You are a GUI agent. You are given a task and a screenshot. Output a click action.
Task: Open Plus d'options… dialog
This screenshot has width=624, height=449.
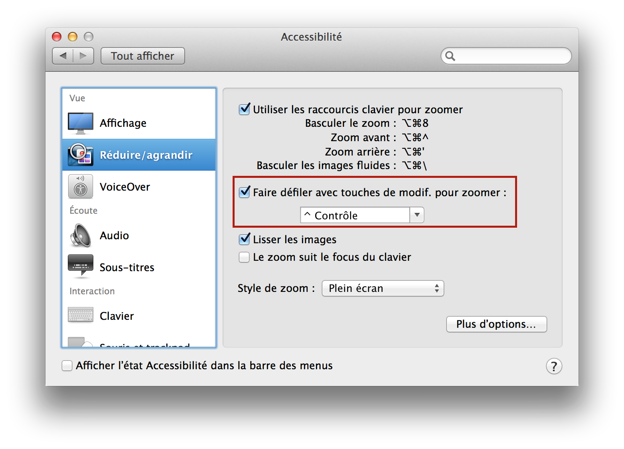496,324
